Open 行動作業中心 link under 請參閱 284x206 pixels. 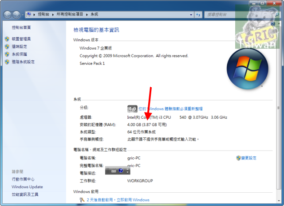[x=23, y=179]
